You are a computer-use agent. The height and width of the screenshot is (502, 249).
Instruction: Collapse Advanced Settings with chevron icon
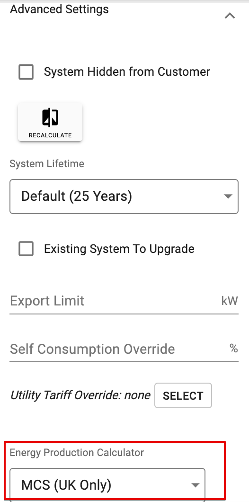[x=230, y=15]
